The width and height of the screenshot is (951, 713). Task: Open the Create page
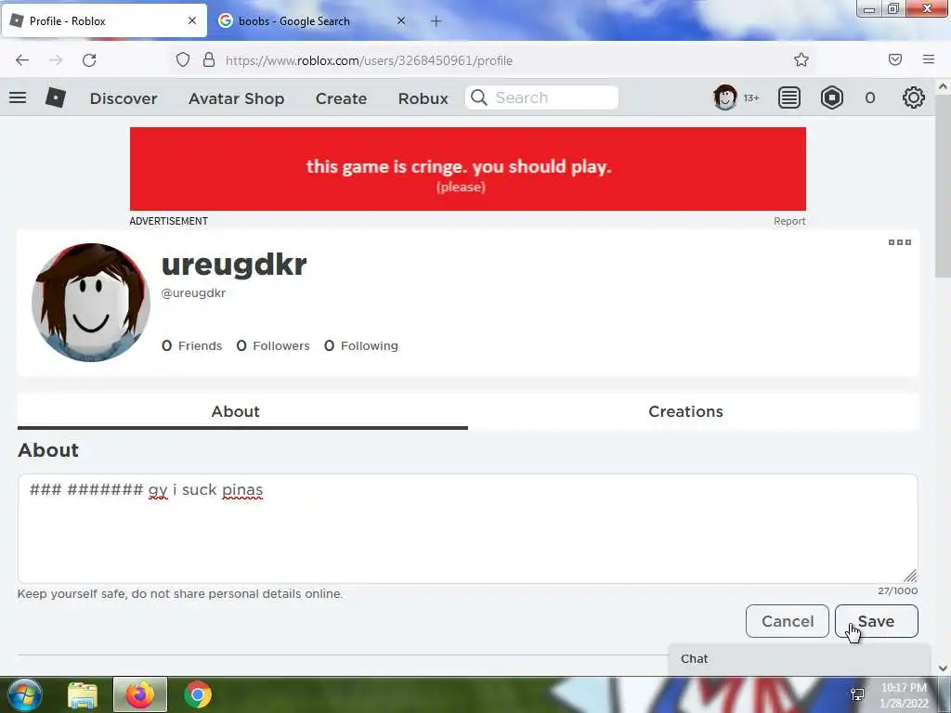341,98
